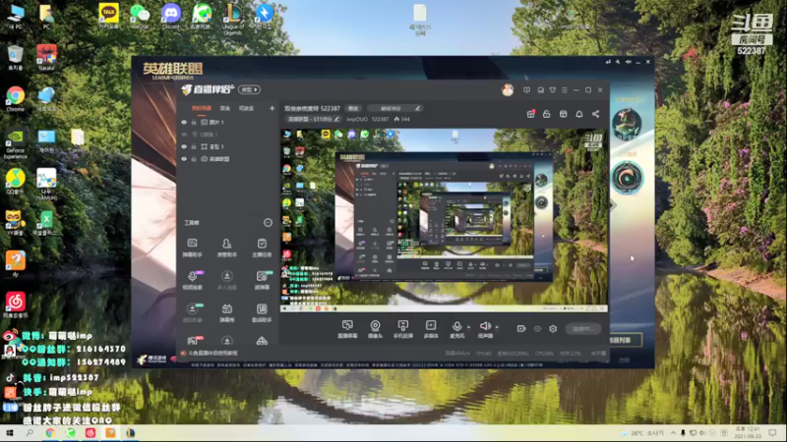The width and height of the screenshot is (787, 442).
Task: Click the 修改 button beside room title
Action: coord(353,108)
